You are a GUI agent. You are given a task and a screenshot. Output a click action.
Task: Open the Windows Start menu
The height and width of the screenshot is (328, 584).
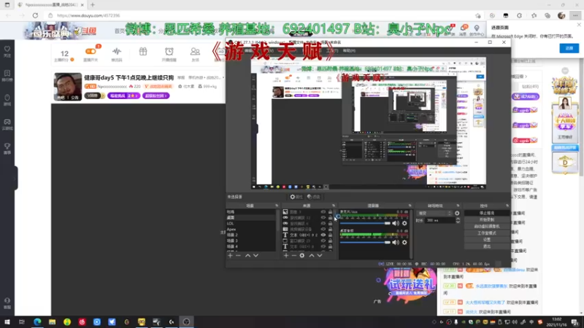point(7,322)
